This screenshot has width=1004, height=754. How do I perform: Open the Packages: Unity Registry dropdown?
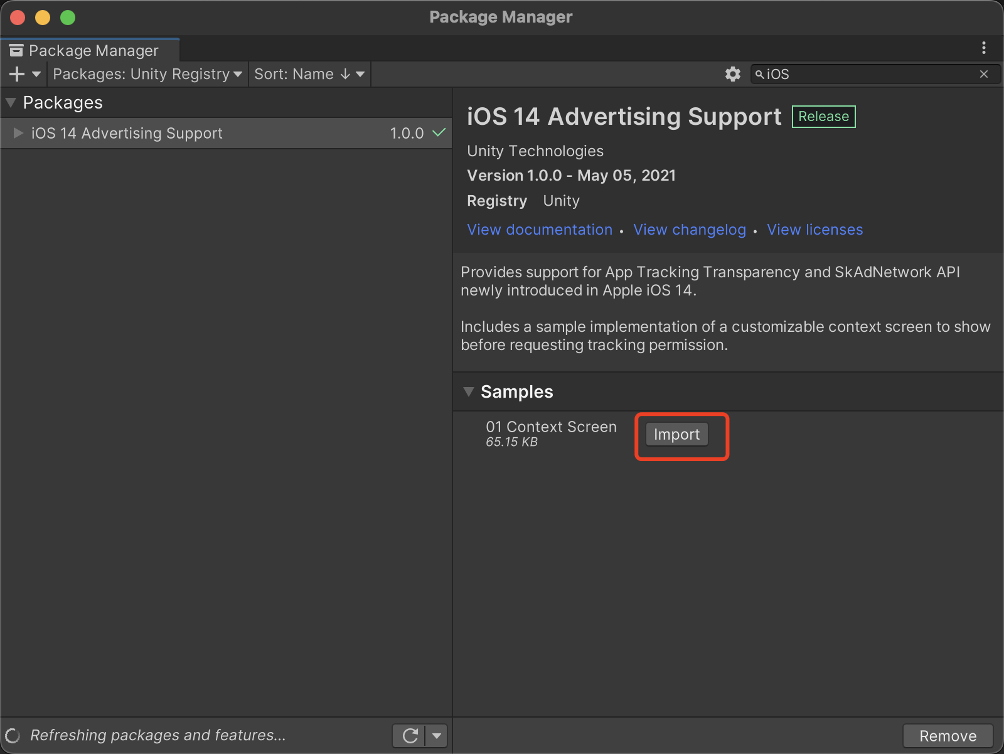click(x=147, y=74)
